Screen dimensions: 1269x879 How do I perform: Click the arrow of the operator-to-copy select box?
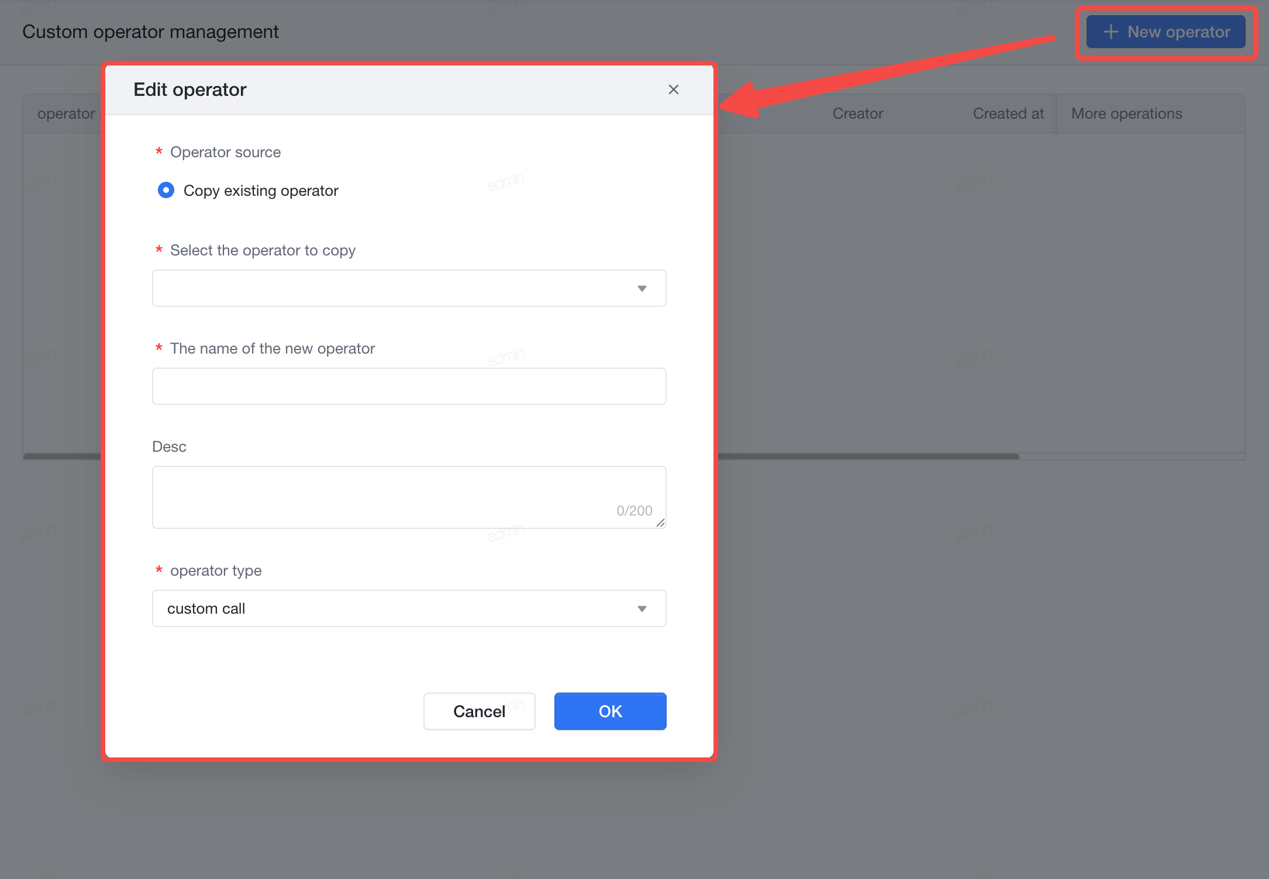(642, 289)
